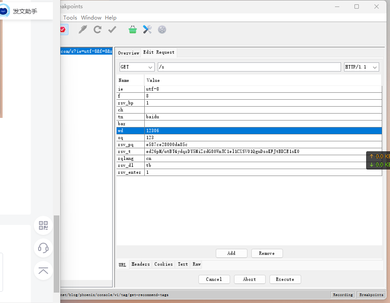390x303 pixels.
Task: Click the Breakpoints status bar button
Action: [371, 295]
